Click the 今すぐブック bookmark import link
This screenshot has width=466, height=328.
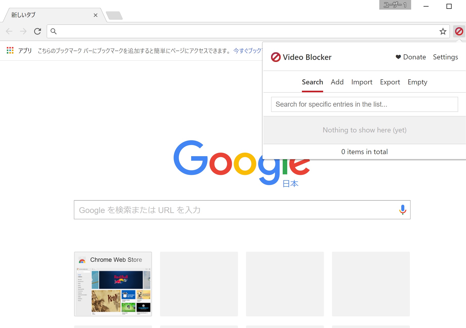(247, 51)
